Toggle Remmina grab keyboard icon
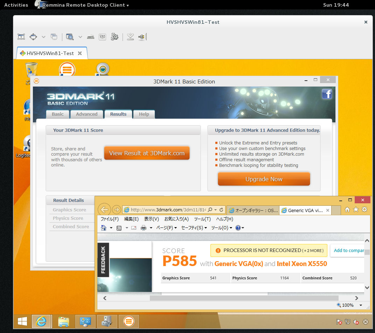Screen dimensions: 375x333 (x=90, y=37)
